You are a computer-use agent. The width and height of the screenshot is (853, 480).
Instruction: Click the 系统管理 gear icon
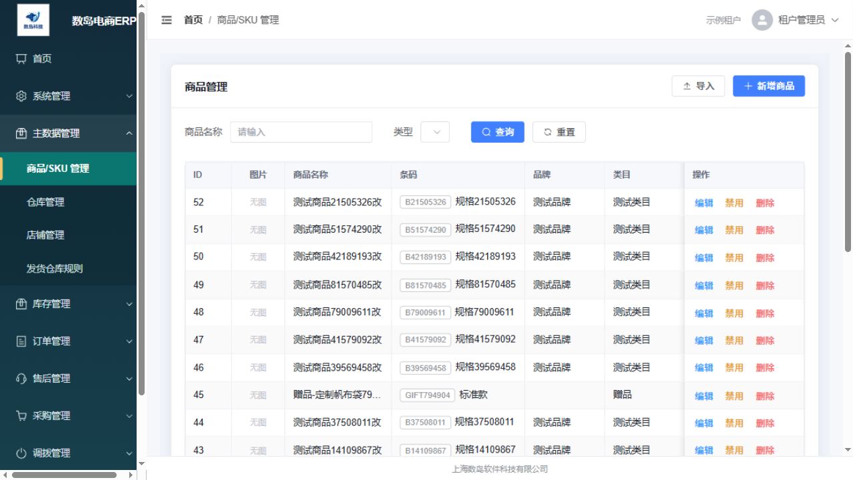coord(21,96)
